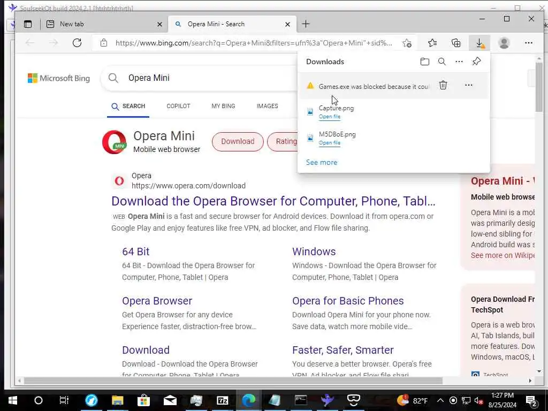Open more options in Downloads panel header
Screen dimensions: 548x411
459,62
